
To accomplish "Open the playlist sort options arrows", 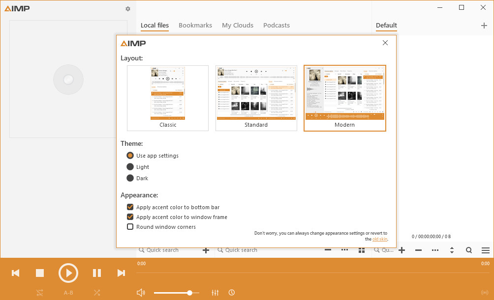I will tap(452, 250).
